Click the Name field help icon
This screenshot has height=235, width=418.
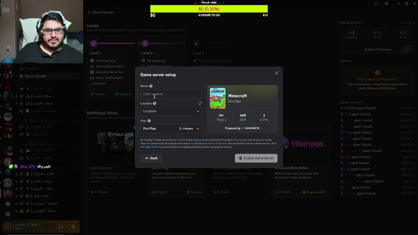(x=151, y=86)
